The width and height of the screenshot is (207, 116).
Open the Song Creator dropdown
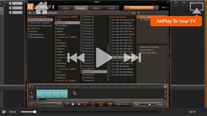tap(123, 104)
